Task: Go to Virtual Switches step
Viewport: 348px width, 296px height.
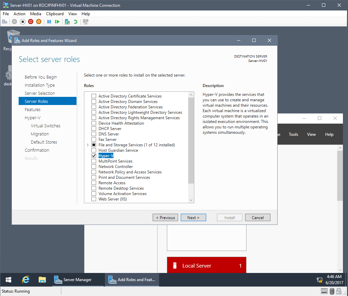Action: (45, 126)
